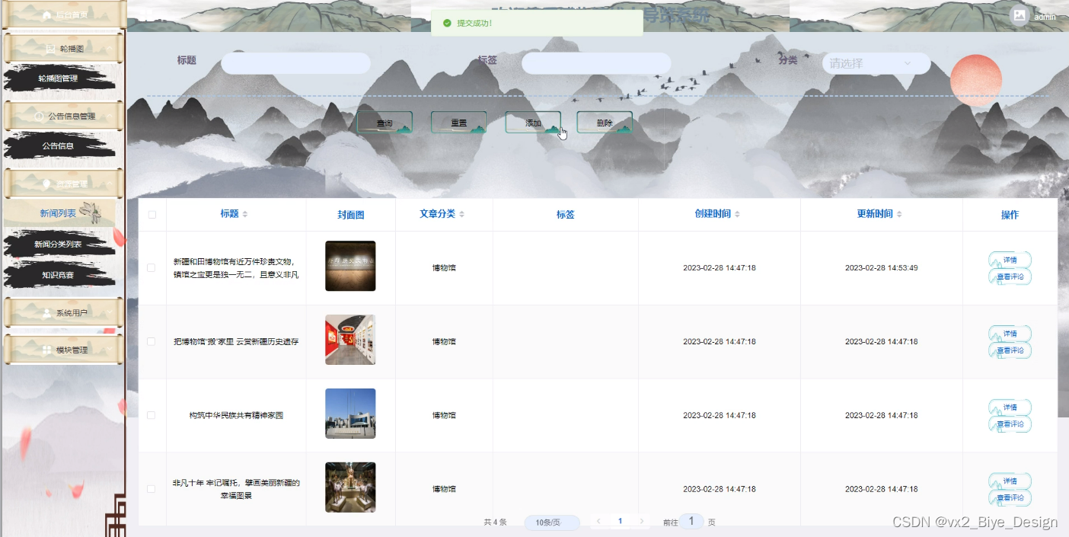Open 轮播图管理 menu item
The height and width of the screenshot is (537, 1069).
(59, 78)
